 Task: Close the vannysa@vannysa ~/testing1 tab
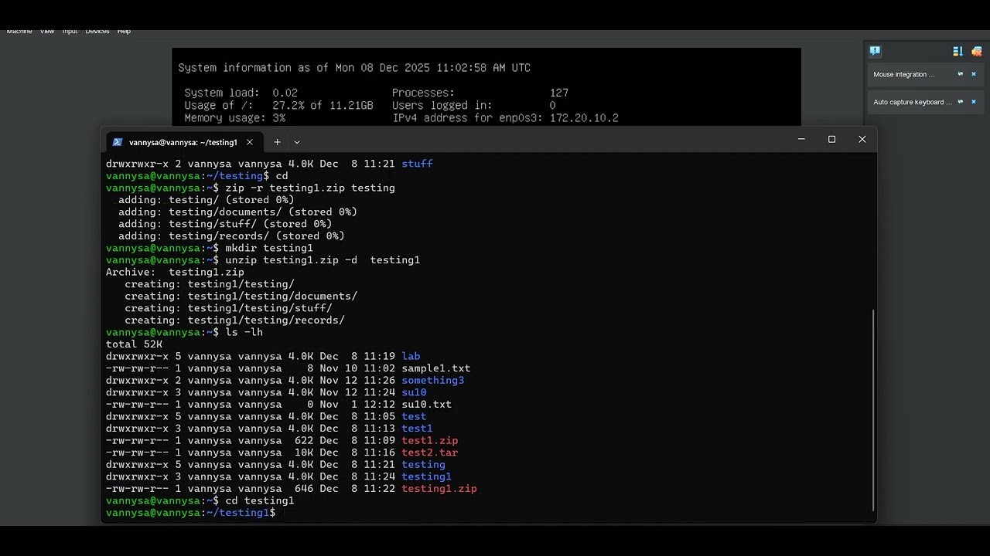click(249, 142)
